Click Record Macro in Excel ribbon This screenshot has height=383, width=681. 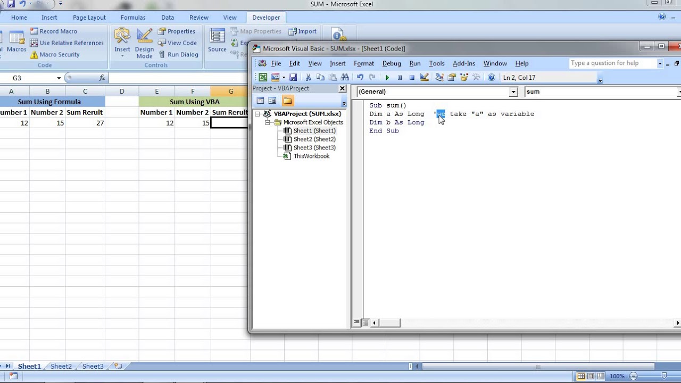[x=53, y=31]
